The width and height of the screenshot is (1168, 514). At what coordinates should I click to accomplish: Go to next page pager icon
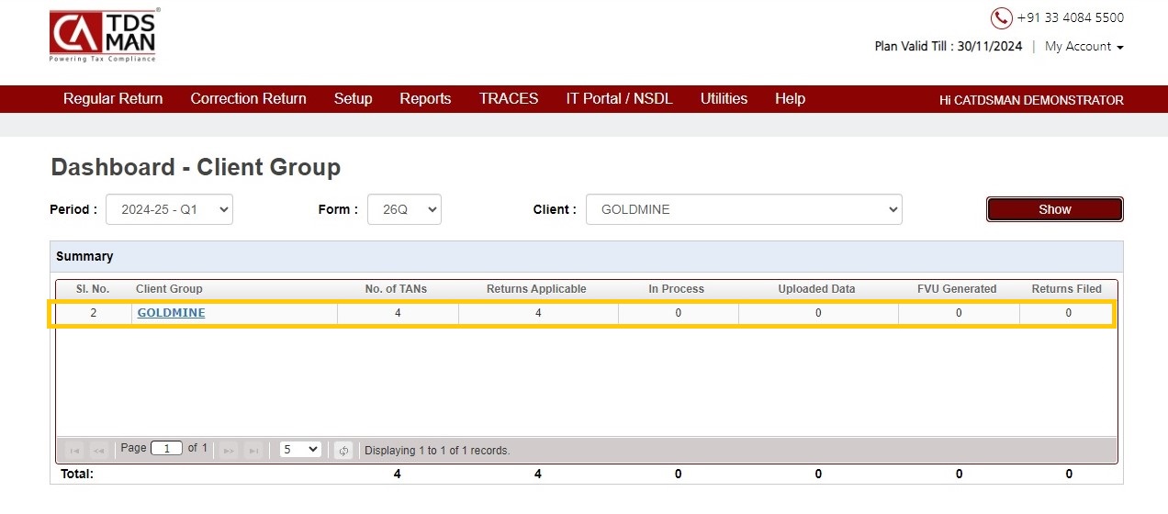point(229,450)
